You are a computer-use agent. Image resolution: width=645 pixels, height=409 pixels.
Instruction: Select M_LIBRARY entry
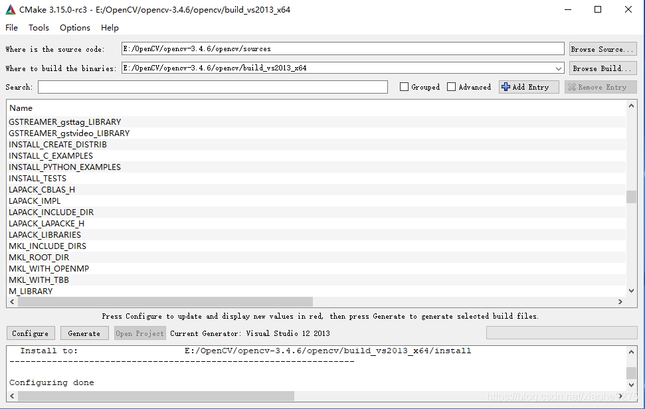click(317, 291)
